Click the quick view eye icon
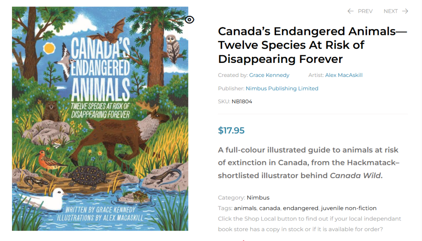This screenshot has height=241, width=422. (189, 20)
